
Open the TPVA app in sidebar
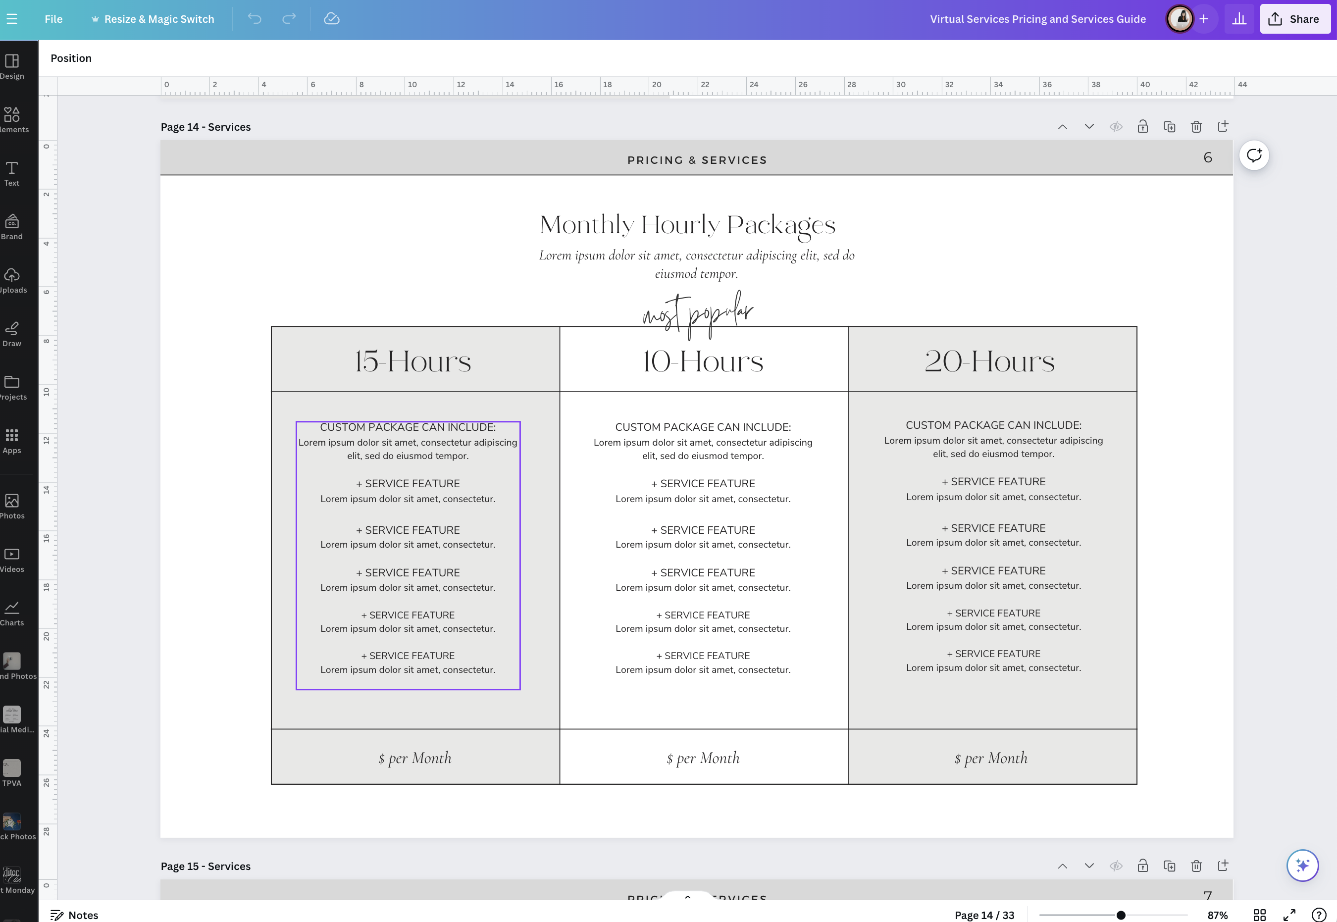click(x=12, y=773)
